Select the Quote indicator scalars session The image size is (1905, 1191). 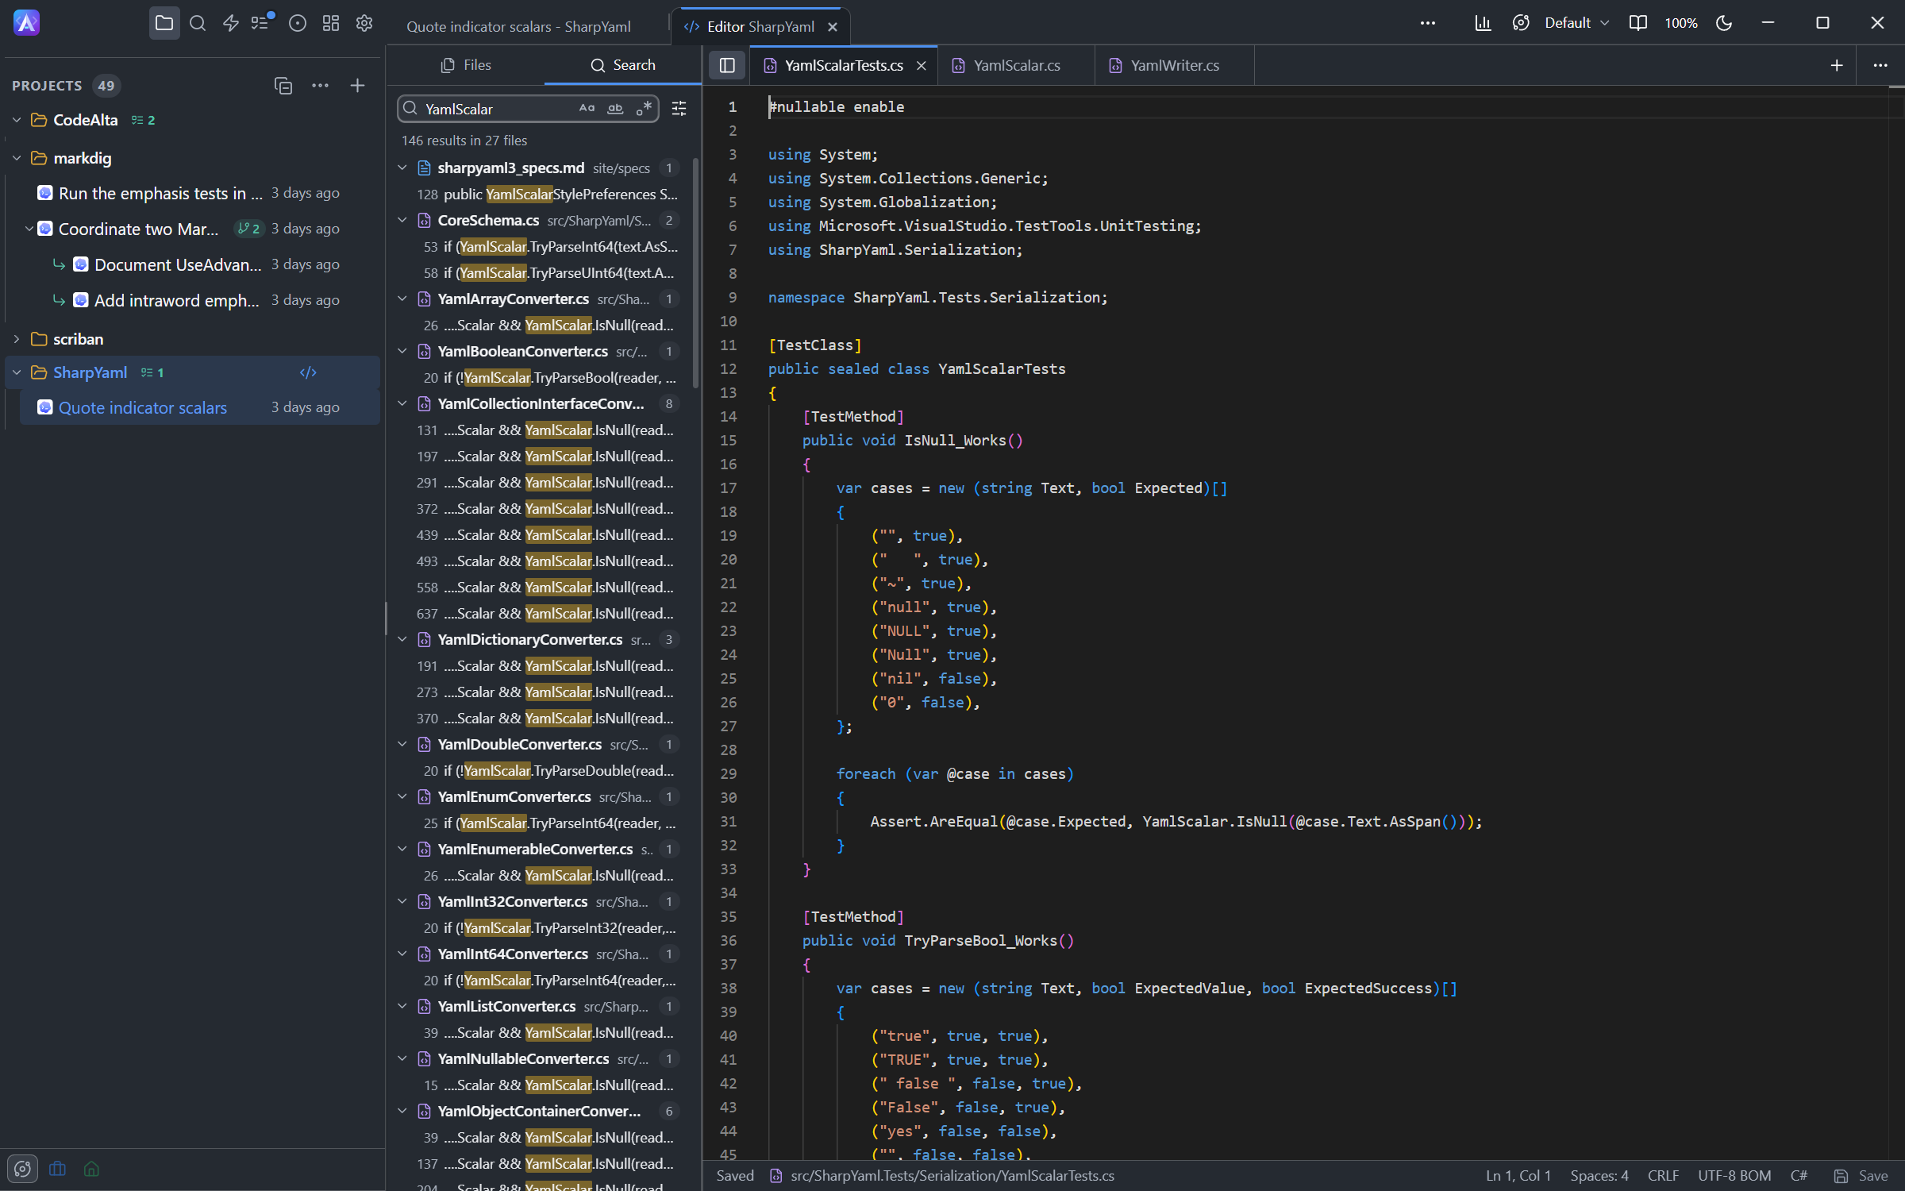coord(200,407)
